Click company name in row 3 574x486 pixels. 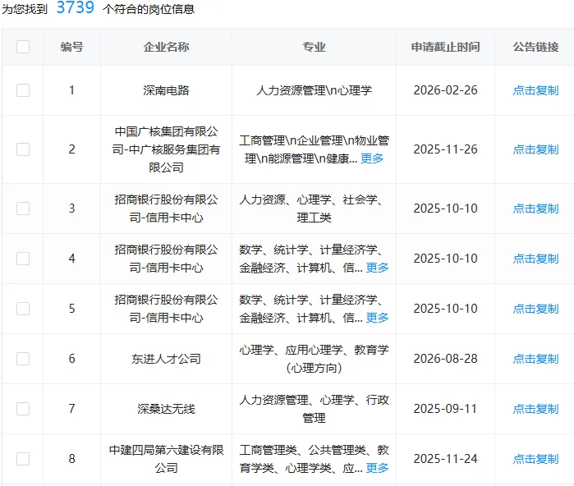[166, 209]
